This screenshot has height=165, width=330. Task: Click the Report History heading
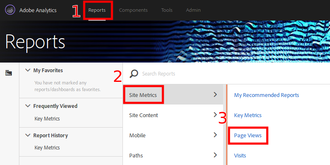pos(51,135)
